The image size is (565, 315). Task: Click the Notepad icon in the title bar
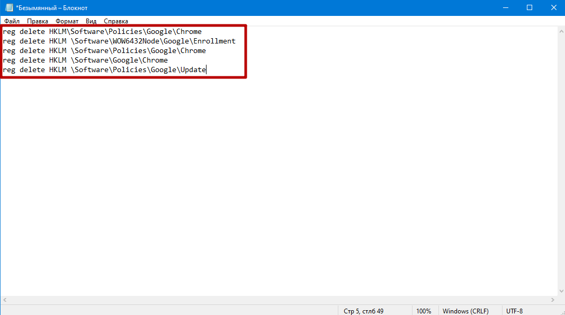[x=9, y=7]
